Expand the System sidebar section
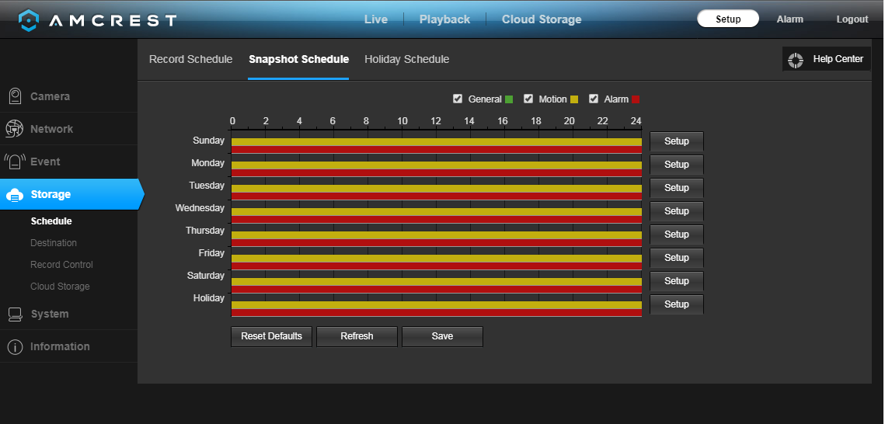 tap(68, 314)
